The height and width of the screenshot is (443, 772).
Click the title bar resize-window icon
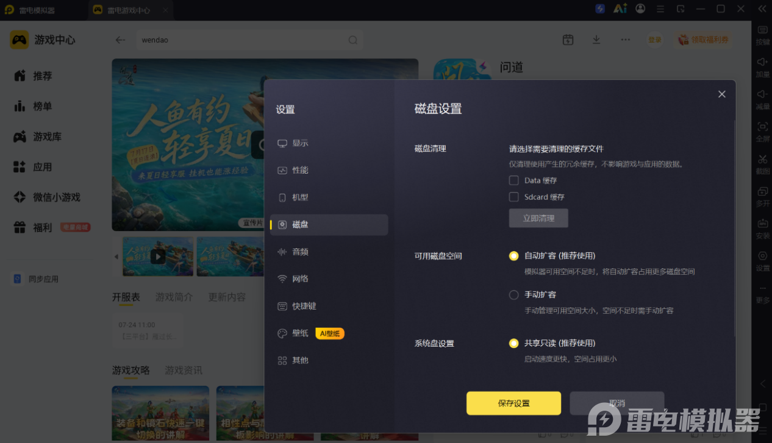(x=681, y=9)
